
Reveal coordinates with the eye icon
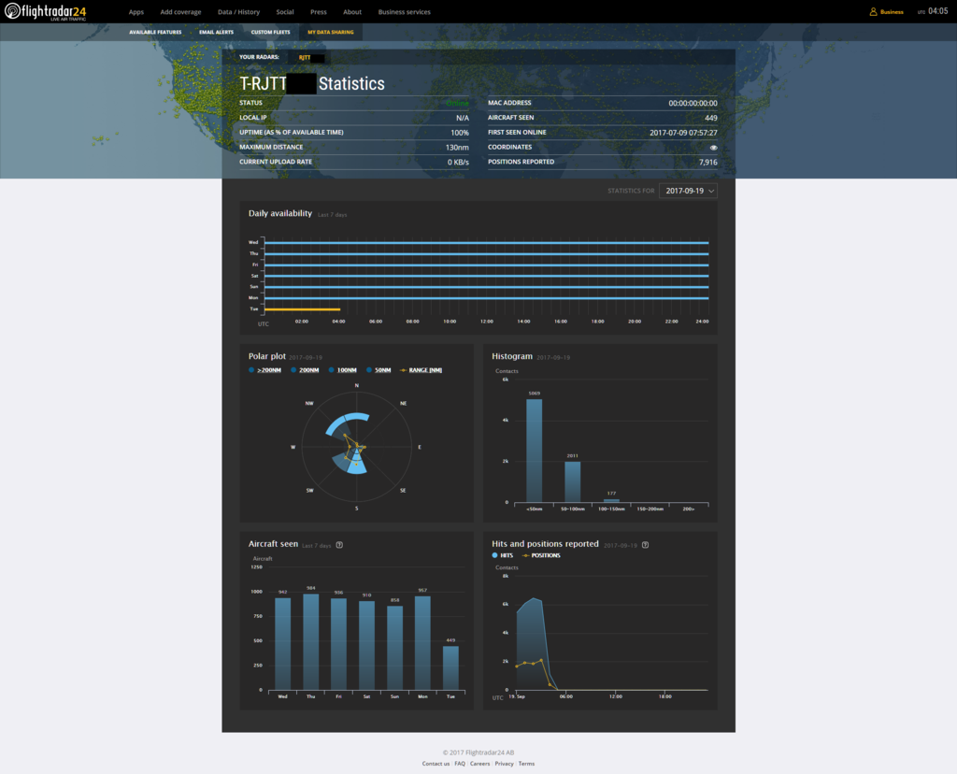(x=713, y=147)
